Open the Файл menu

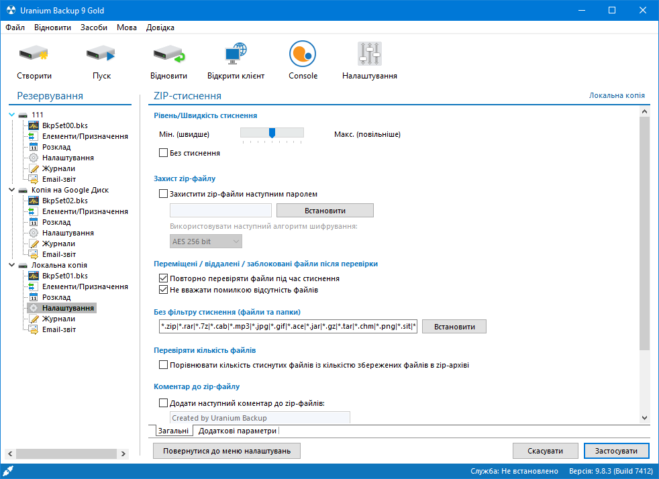pyautogui.click(x=15, y=28)
